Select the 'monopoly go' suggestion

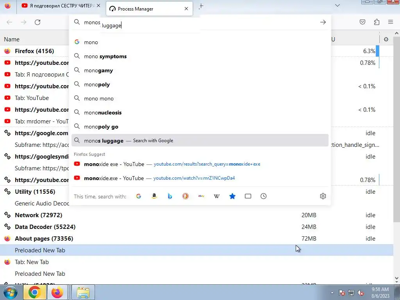tap(200, 127)
